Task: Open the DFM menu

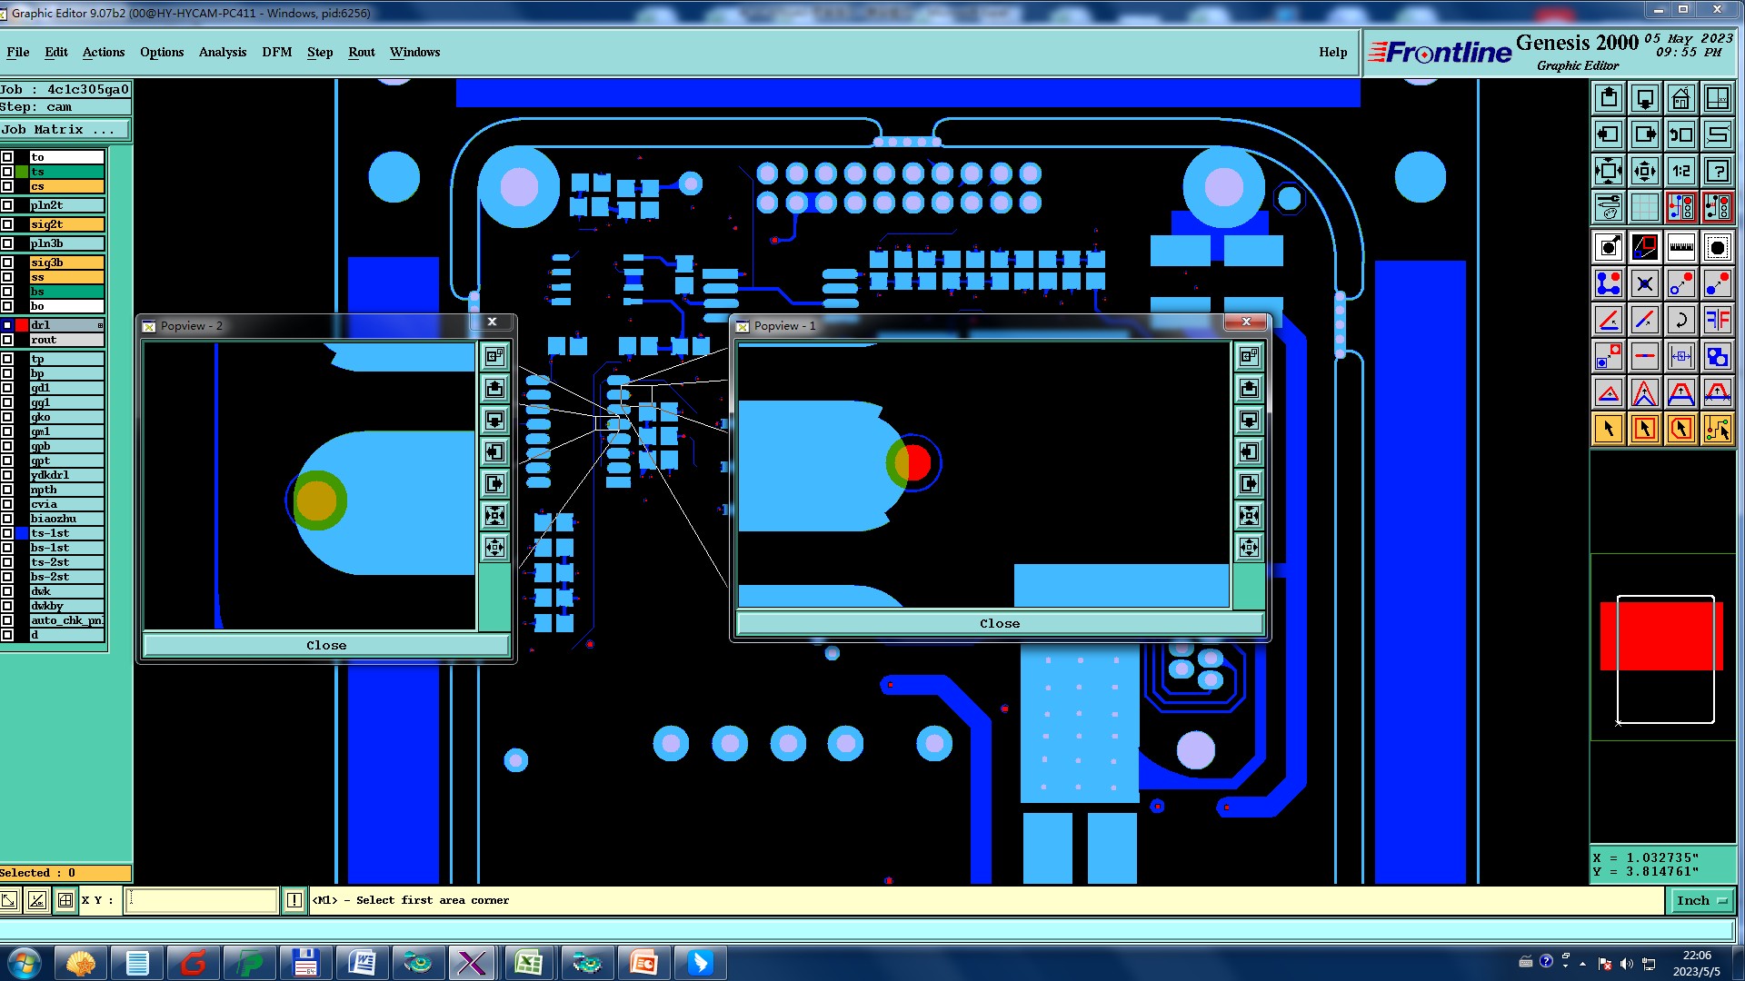Action: tap(276, 52)
